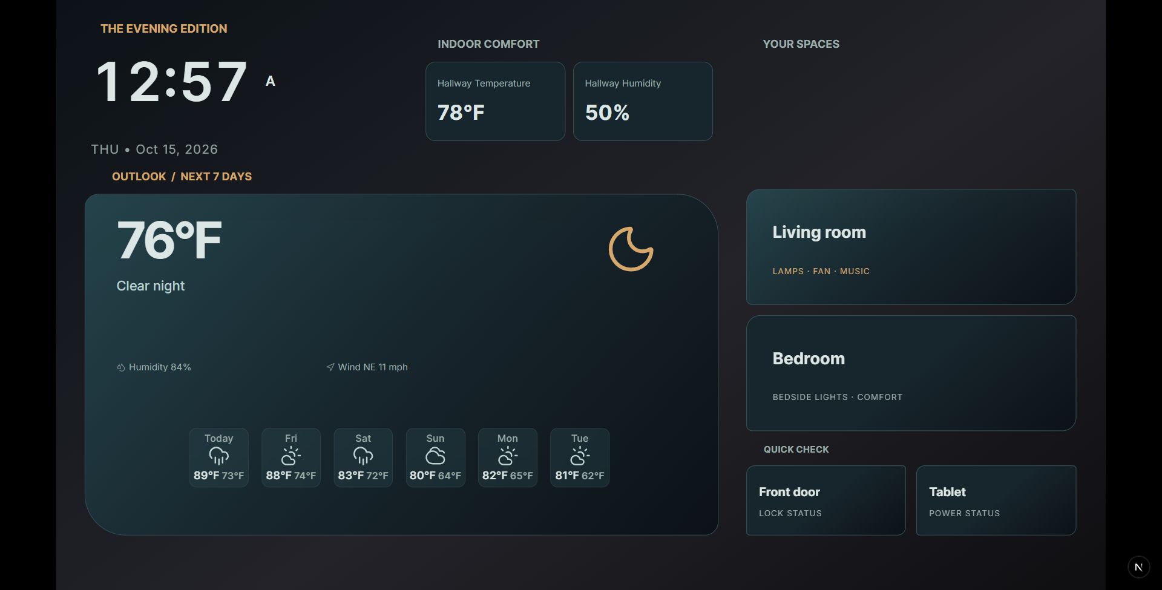Check the Tablet power status card

(996, 500)
